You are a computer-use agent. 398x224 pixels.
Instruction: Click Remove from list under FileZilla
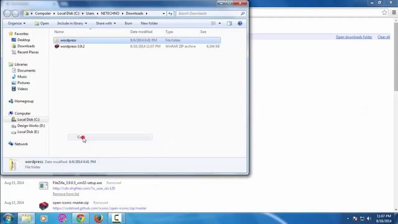[x=66, y=194]
